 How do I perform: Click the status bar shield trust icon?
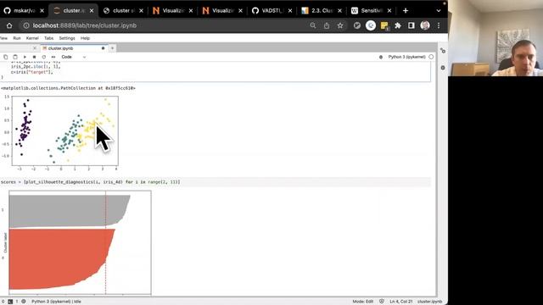tap(382, 302)
